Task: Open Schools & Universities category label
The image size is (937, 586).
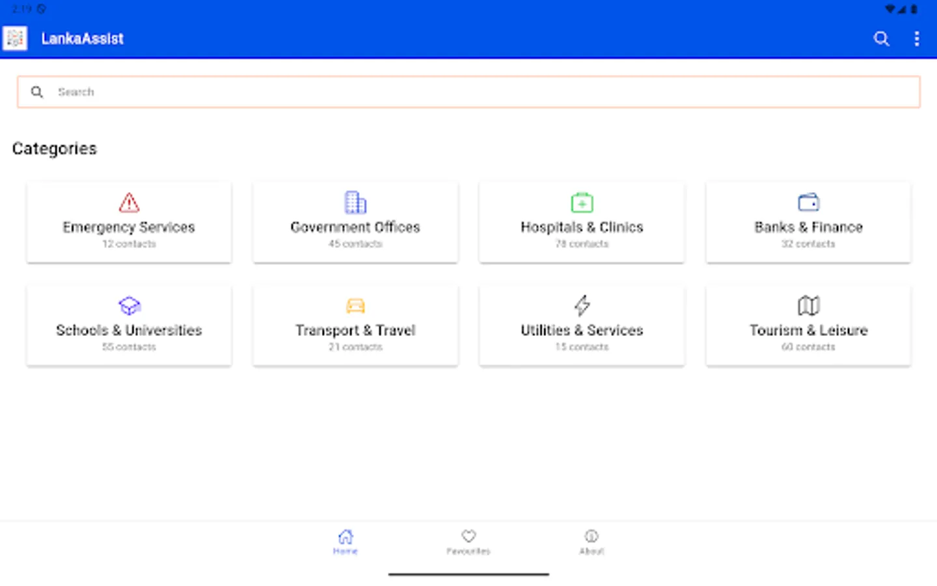Action: click(129, 330)
